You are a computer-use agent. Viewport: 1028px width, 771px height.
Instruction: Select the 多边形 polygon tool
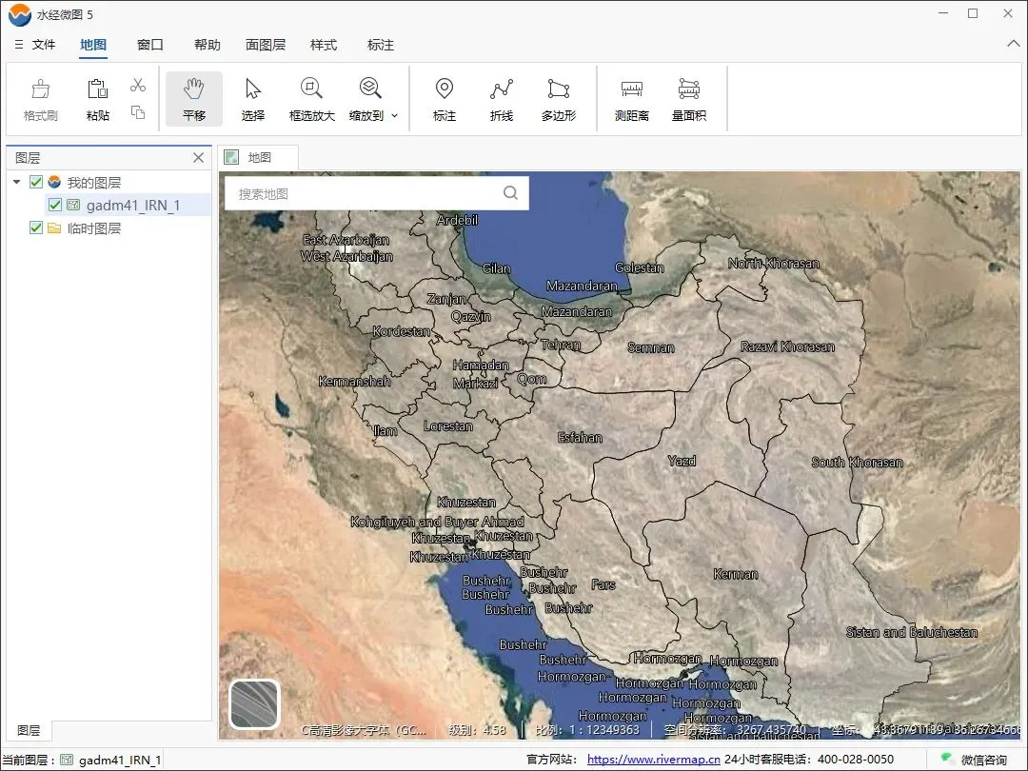pos(559,100)
